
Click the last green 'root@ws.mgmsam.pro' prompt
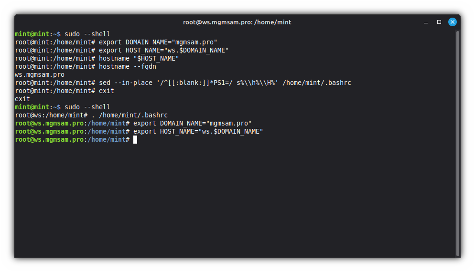point(49,139)
